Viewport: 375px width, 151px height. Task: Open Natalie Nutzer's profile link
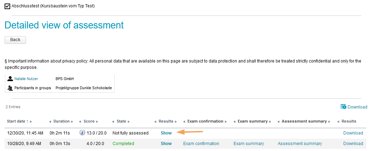pyautogui.click(x=26, y=79)
